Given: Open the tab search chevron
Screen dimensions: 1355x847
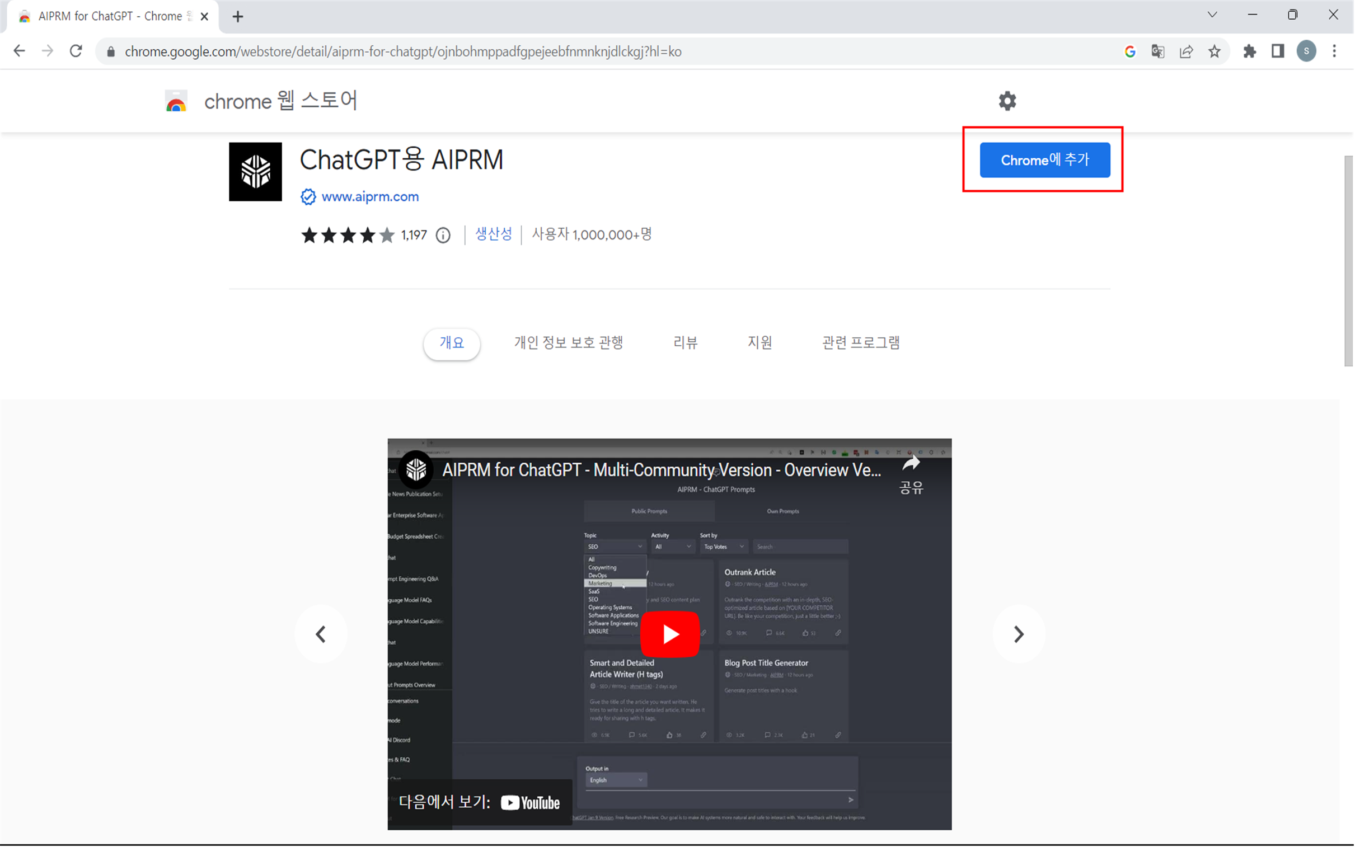Looking at the screenshot, I should coord(1212,15).
